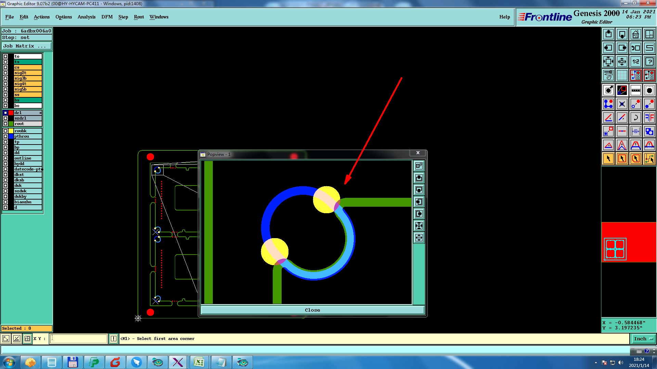Open the Inch units dropdown
Viewport: 657px width, 369px height.
coord(644,339)
